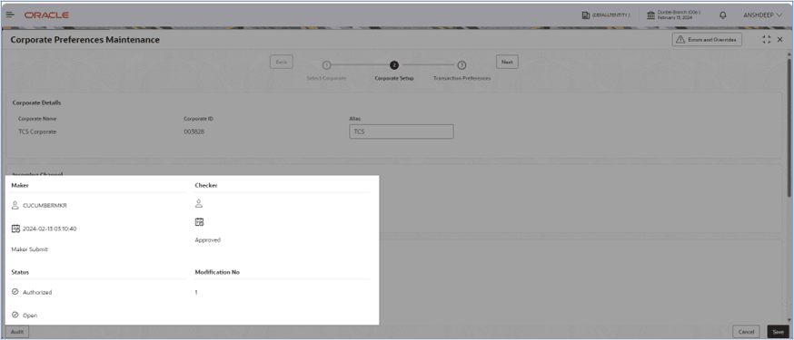This screenshot has height=340, width=794.
Task: Expand the ANSHDEEP user menu
Action: 762,15
